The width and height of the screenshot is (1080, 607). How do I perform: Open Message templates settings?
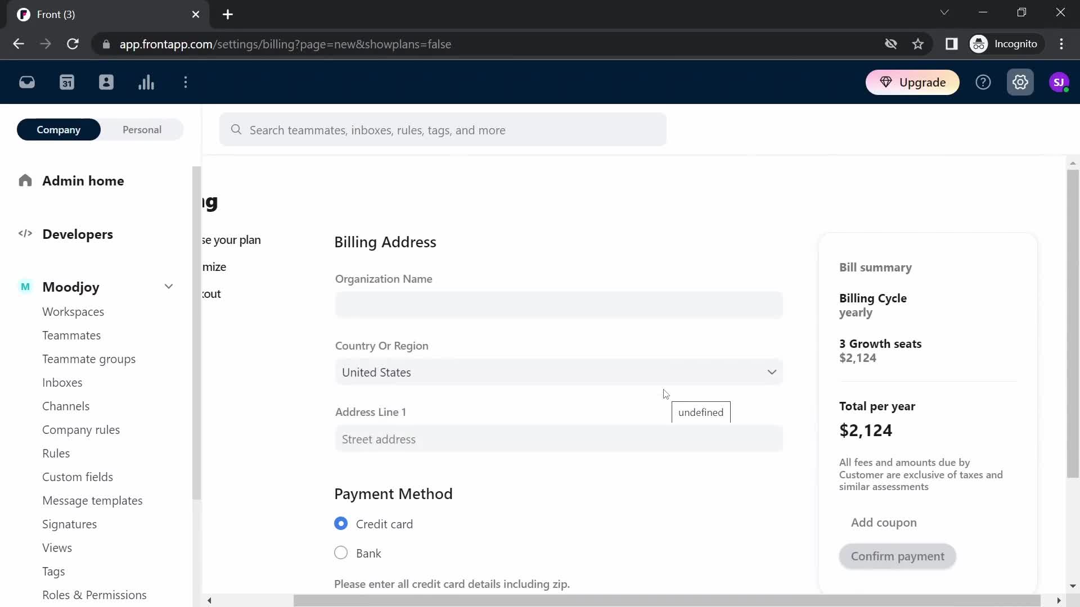92,501
